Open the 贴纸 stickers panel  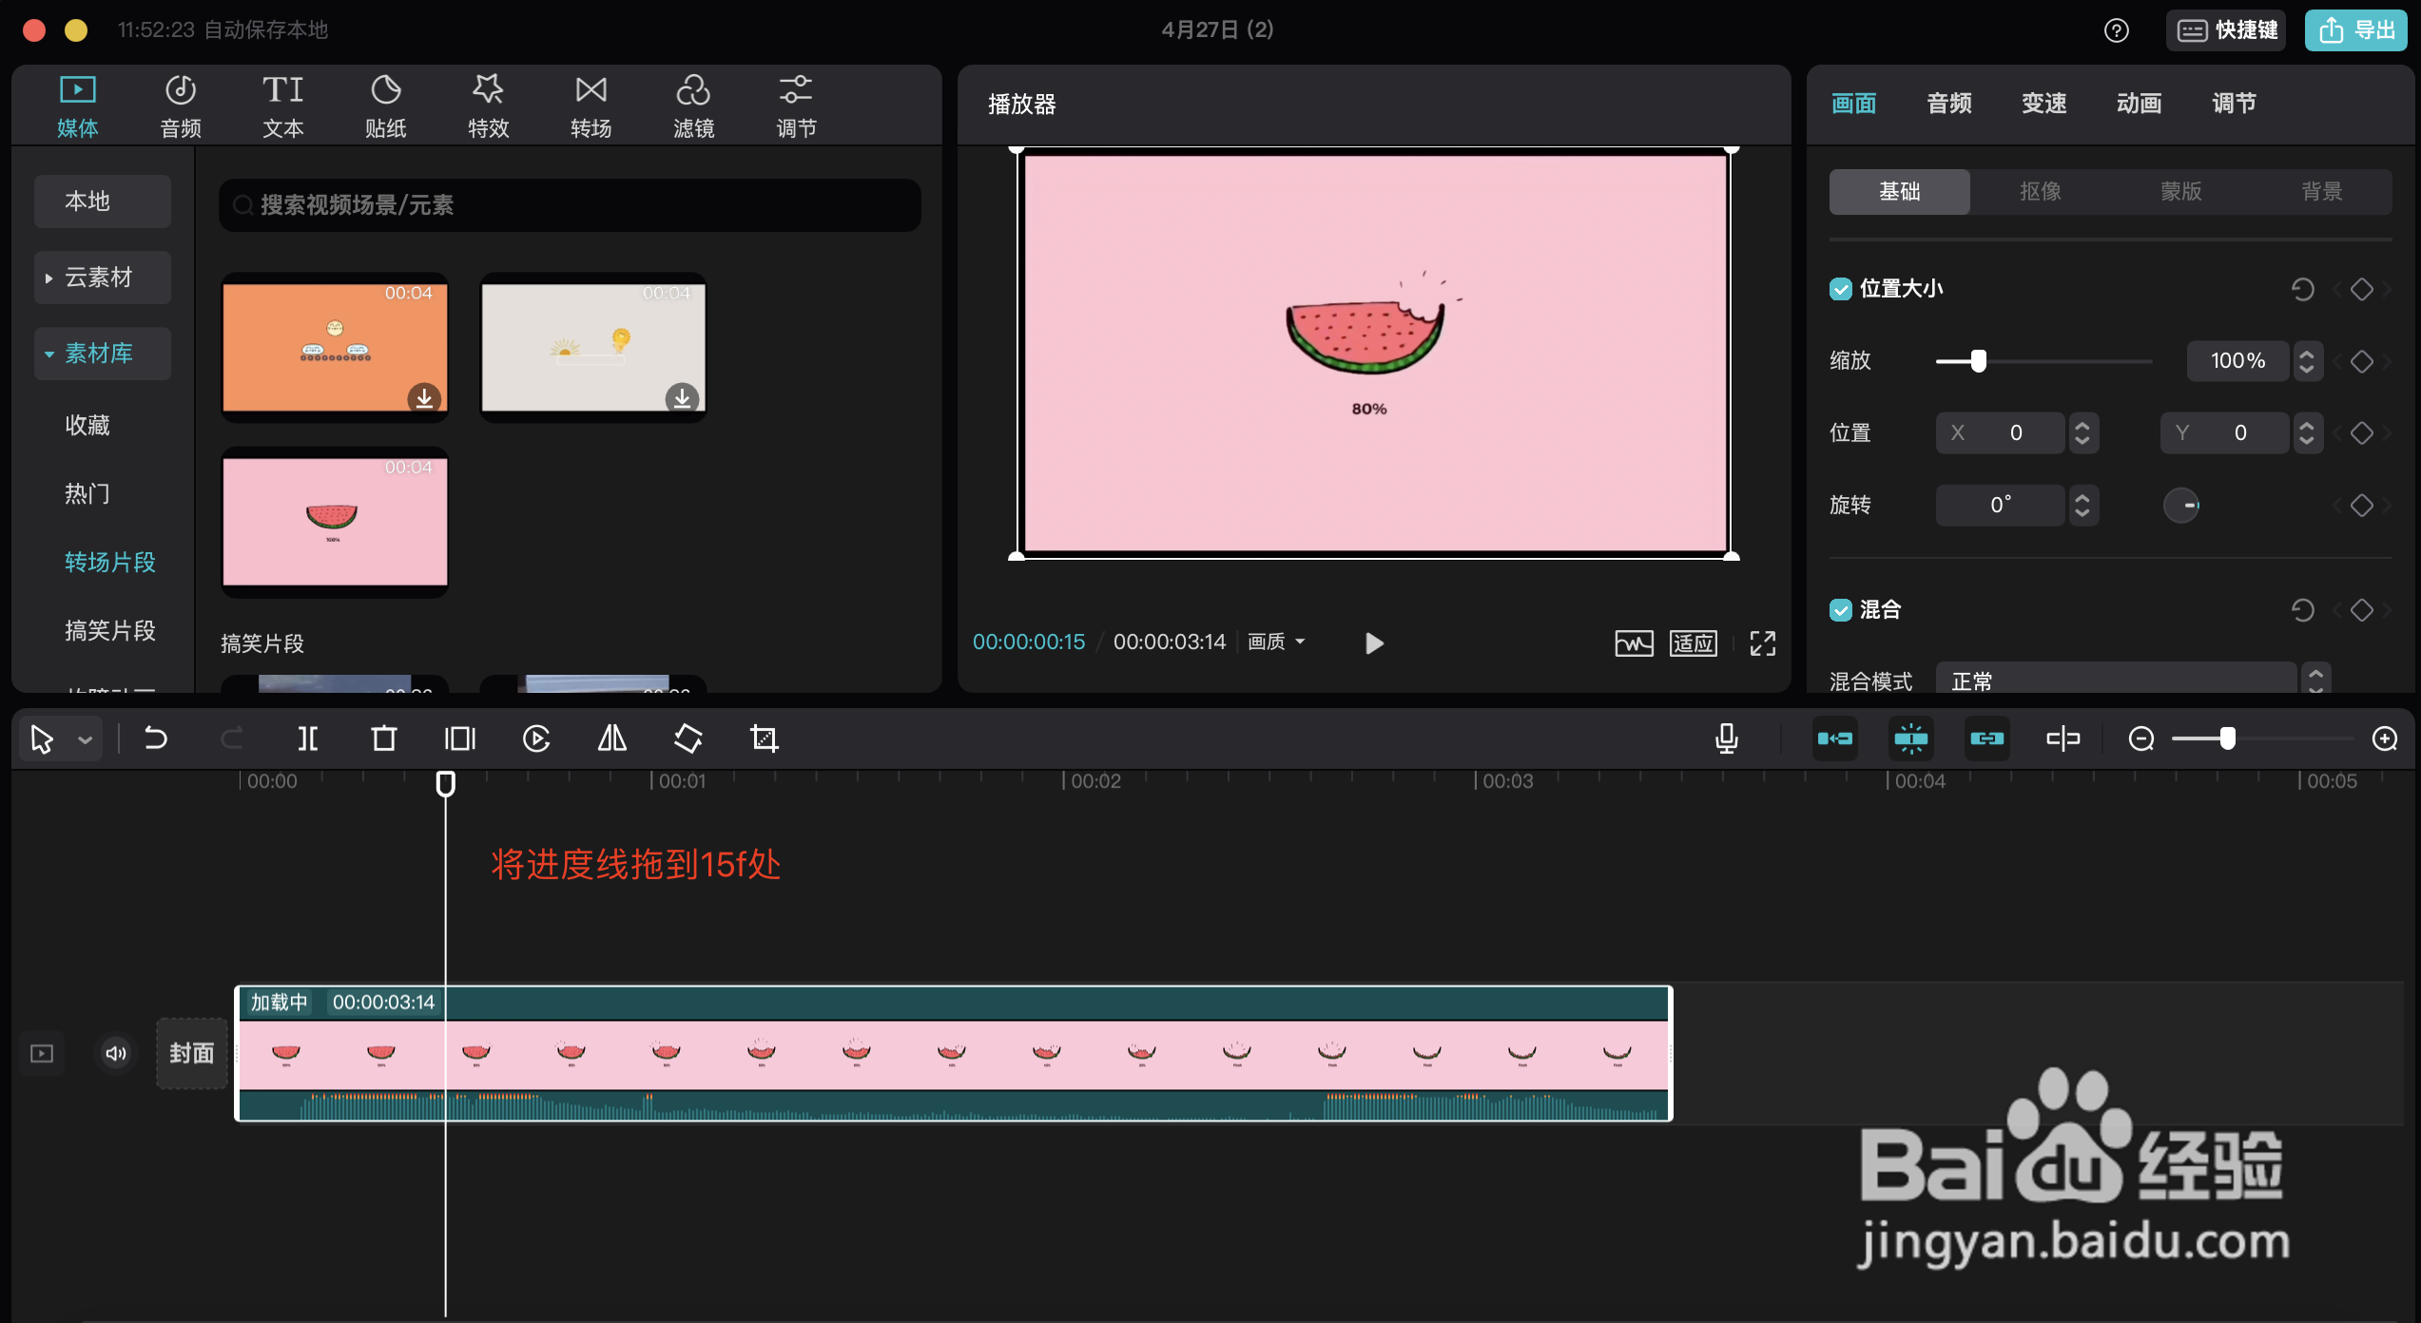[385, 106]
